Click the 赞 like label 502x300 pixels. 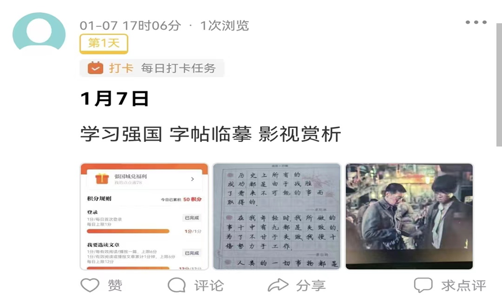click(115, 285)
